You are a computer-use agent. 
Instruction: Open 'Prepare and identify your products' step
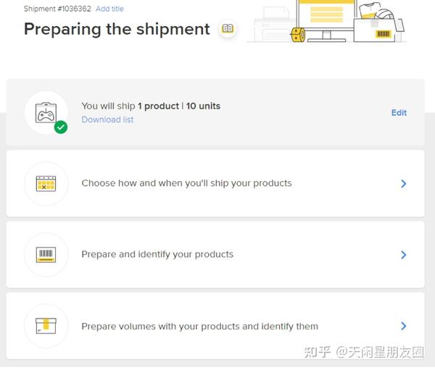point(157,254)
